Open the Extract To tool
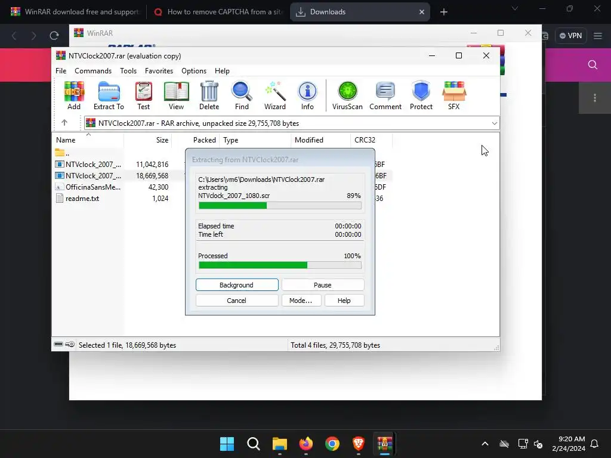Screen dimensions: 611x458 tap(109, 96)
